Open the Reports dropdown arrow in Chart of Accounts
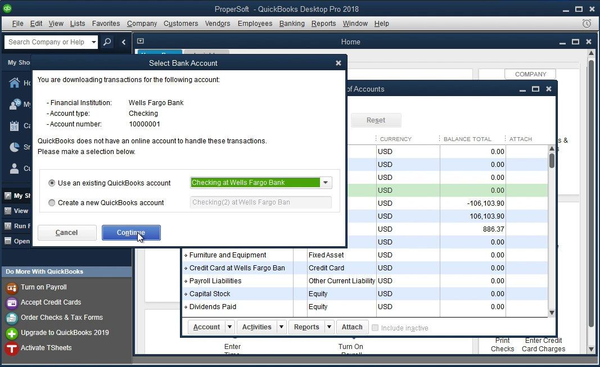The height and width of the screenshot is (367, 600). click(x=329, y=327)
